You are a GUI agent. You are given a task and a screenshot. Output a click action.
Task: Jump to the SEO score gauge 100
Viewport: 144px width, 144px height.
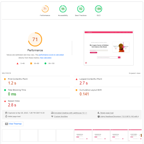tap(99, 9)
